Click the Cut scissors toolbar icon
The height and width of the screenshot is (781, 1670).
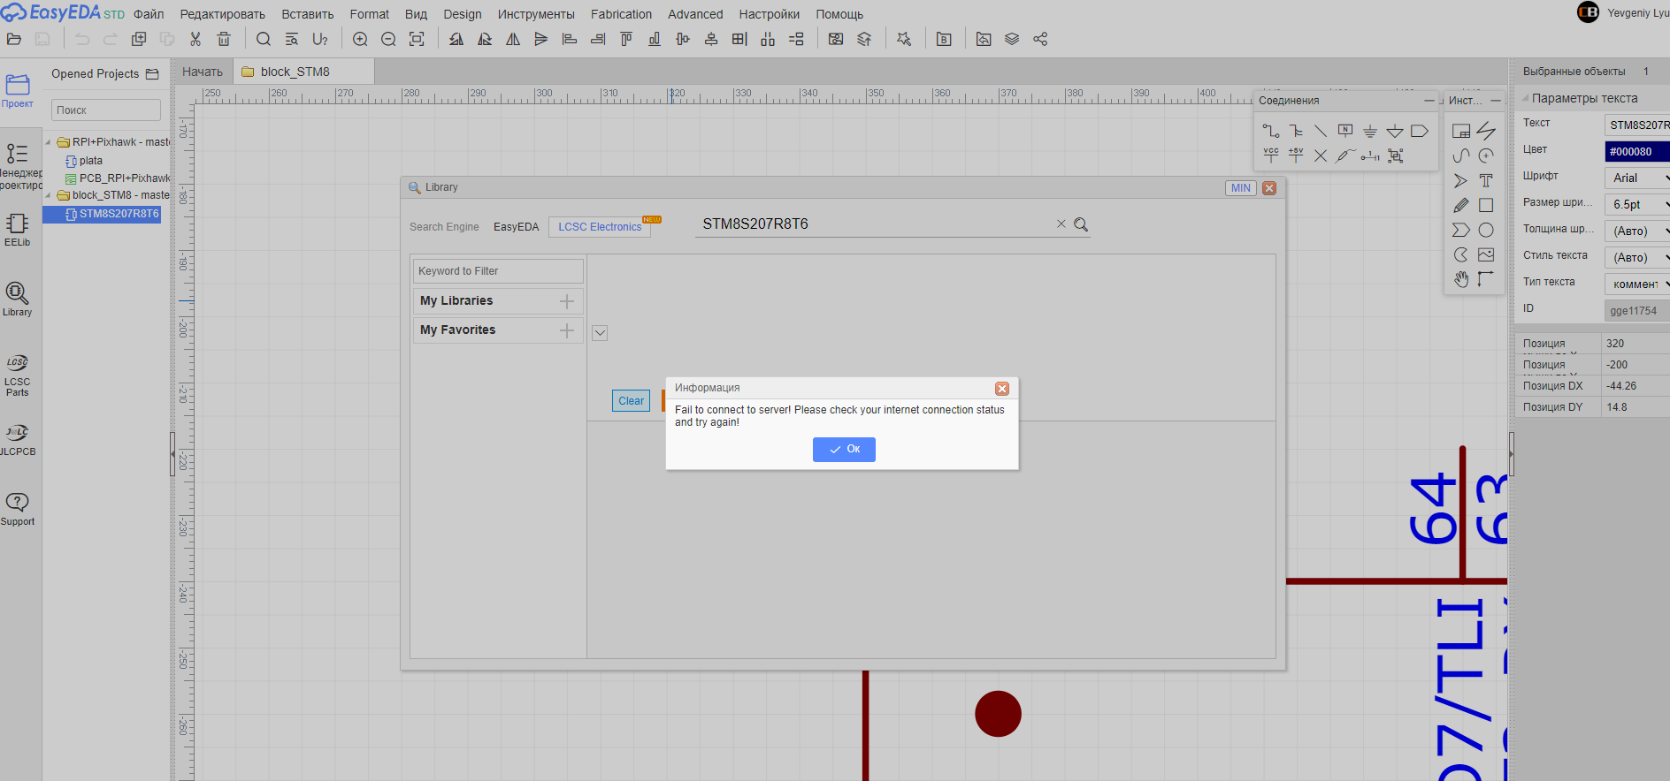point(195,39)
